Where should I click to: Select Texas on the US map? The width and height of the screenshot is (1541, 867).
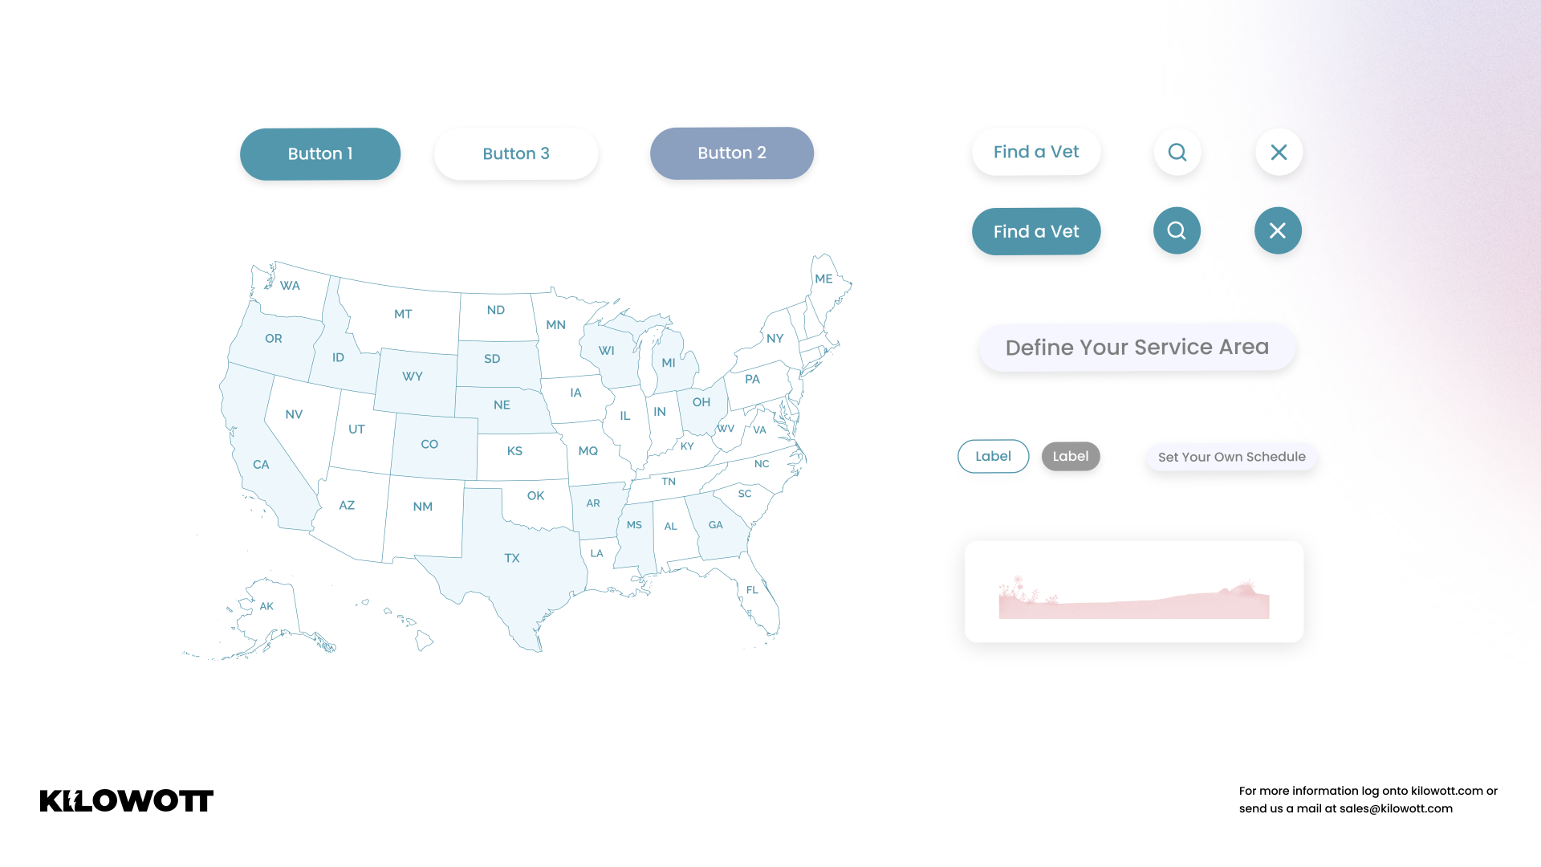click(512, 558)
